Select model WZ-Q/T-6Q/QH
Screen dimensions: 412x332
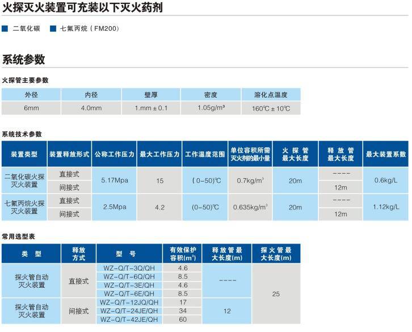tap(129, 276)
